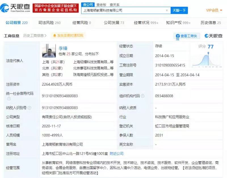Viewport: 227px width, 178px height.
Task: Click help icon beside 组织机构代码
Action: pos(143,96)
